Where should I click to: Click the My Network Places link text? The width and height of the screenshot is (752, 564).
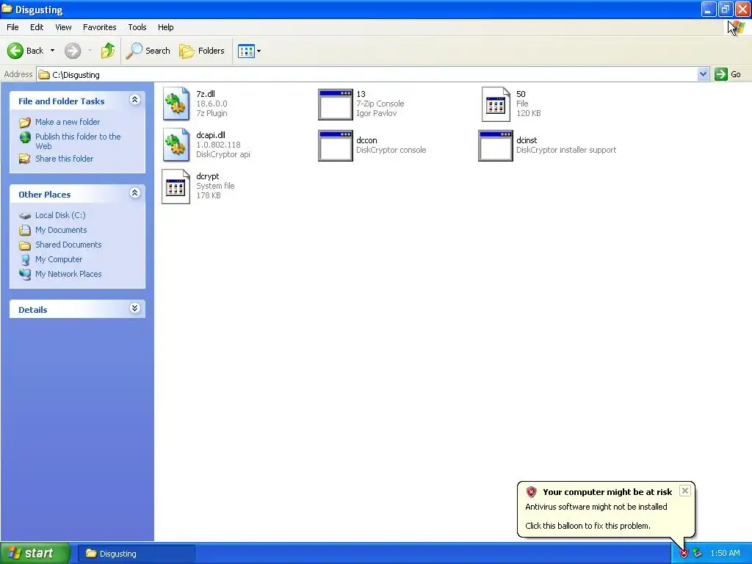tap(68, 275)
